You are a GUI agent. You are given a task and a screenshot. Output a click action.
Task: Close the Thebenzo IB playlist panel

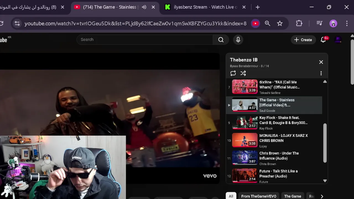pyautogui.click(x=321, y=62)
